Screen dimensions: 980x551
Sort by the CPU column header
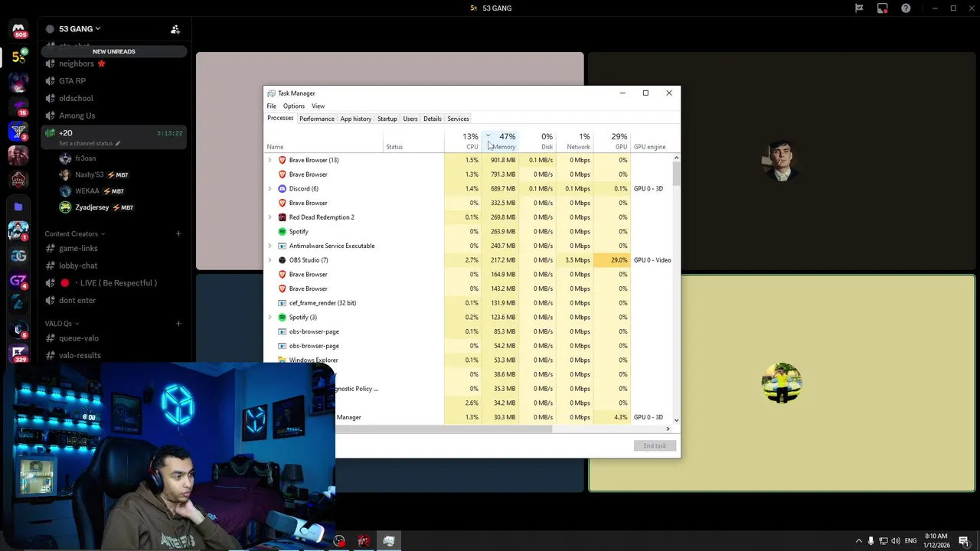463,141
